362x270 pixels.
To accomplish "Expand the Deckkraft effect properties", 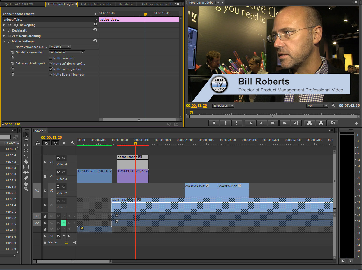I will 4,30.
